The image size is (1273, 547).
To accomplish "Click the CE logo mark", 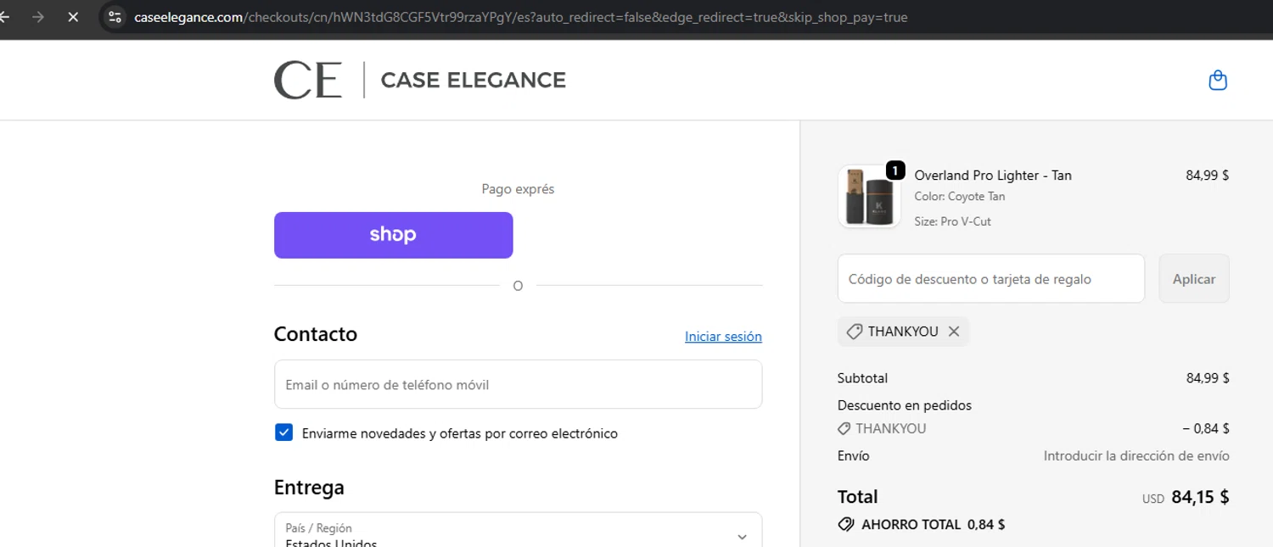I will [307, 81].
